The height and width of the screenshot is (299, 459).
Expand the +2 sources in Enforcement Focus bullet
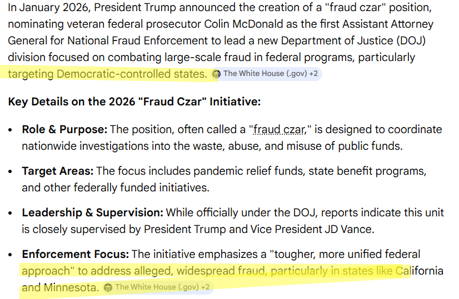coord(206,287)
